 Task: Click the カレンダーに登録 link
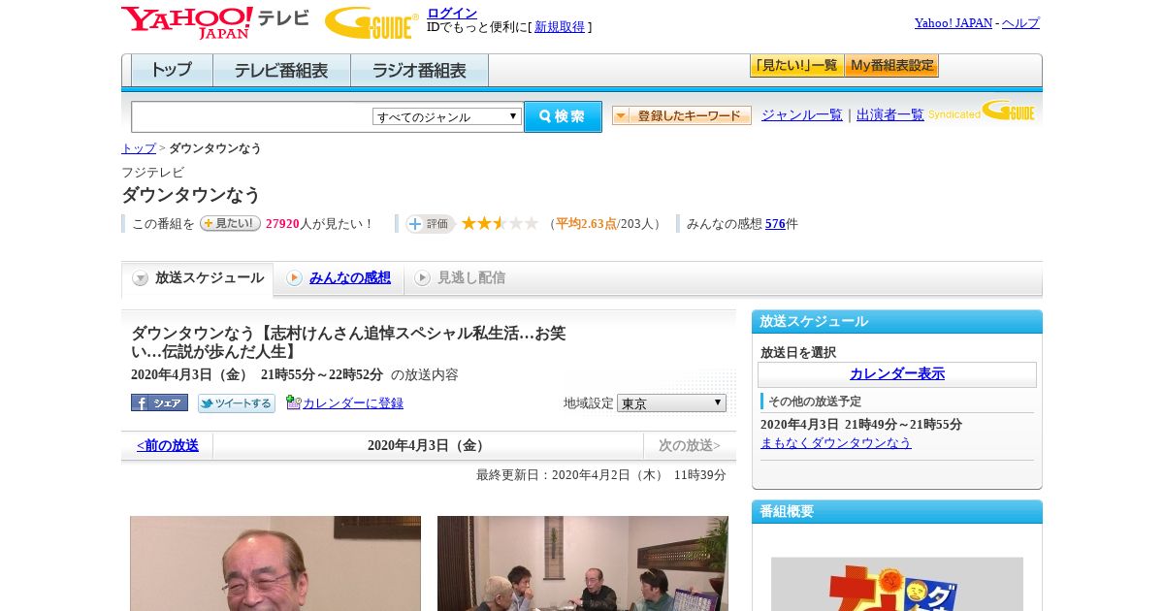coord(353,402)
